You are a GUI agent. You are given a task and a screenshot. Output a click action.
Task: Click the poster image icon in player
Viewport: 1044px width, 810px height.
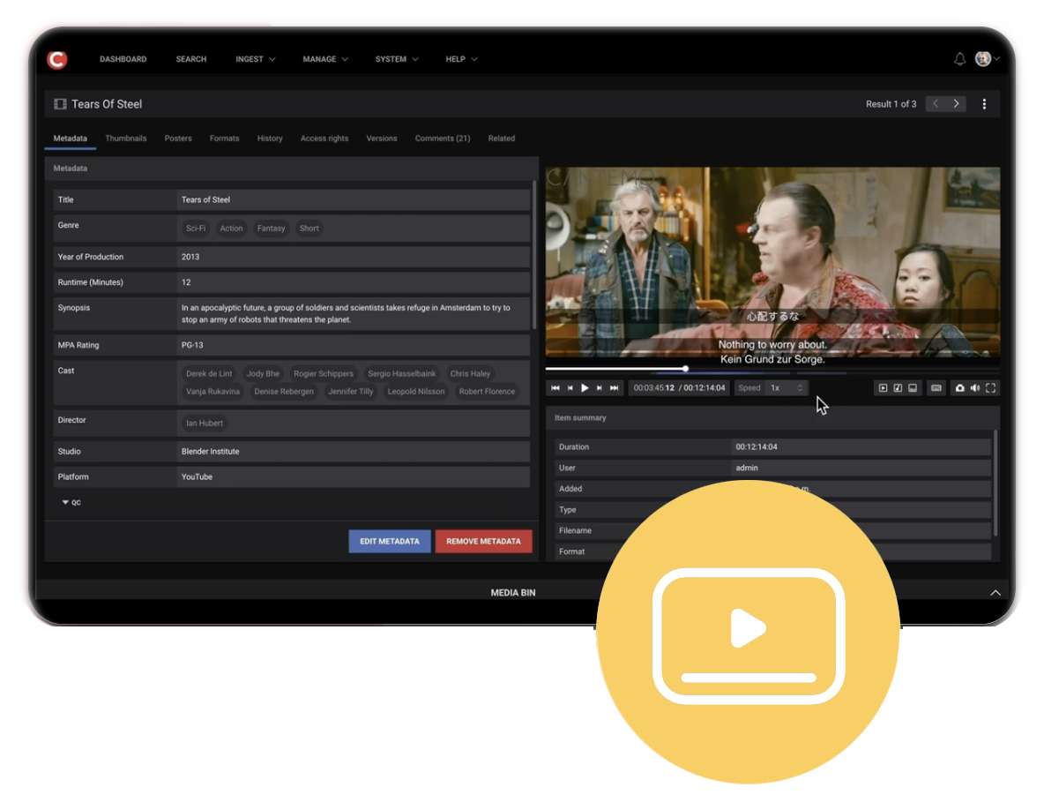[x=912, y=387]
